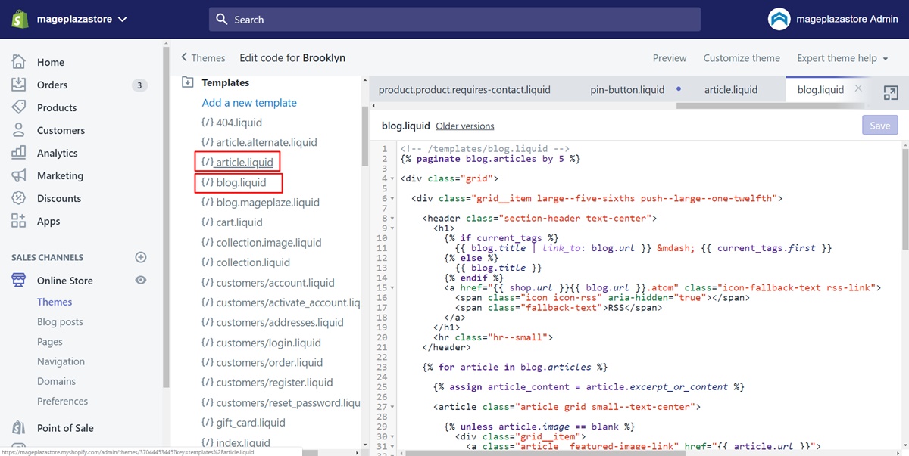Click the Apps grid icon
This screenshot has height=456, width=909.
[19, 221]
